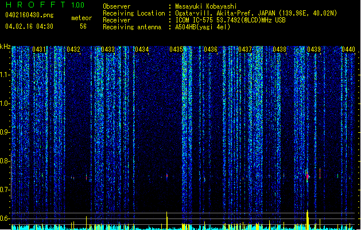The height and width of the screenshot is (230, 361).
Task: Click the 0439 time marker
Action: point(314,49)
